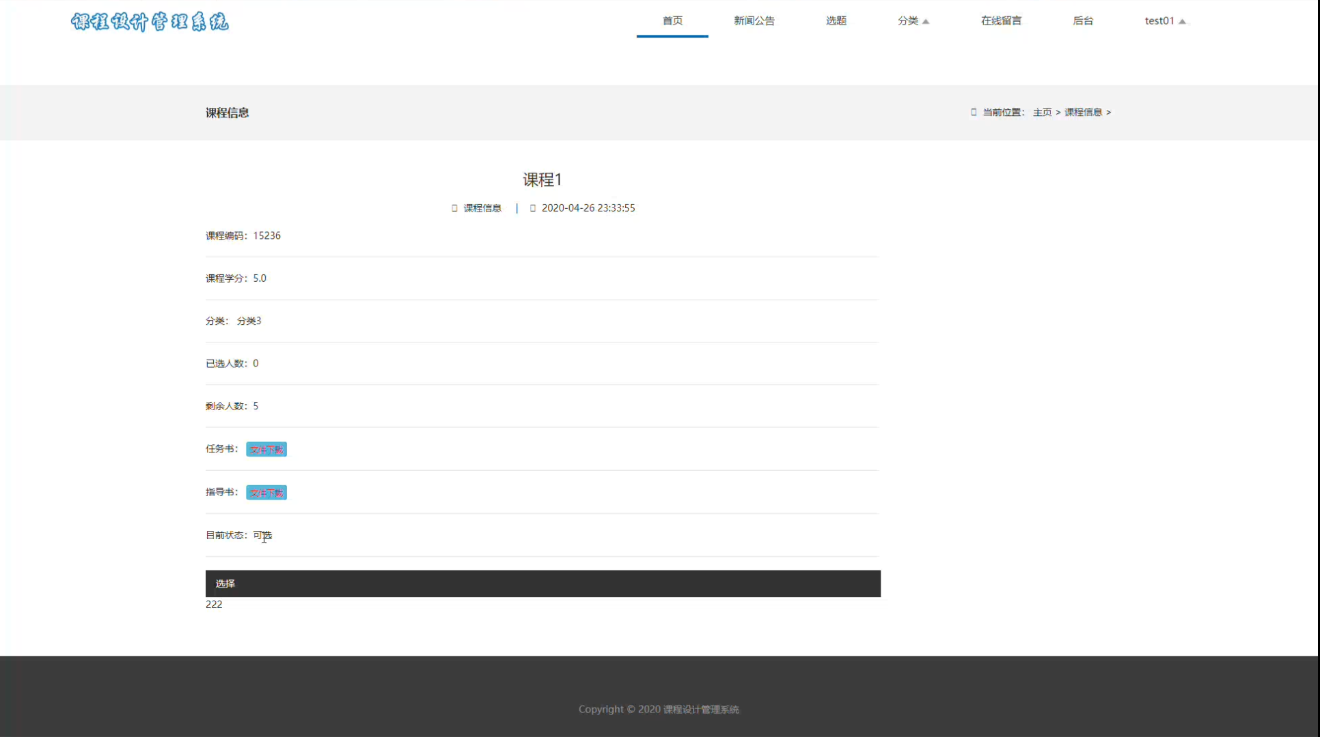Click 课程信息 link in breadcrumb

click(1083, 112)
